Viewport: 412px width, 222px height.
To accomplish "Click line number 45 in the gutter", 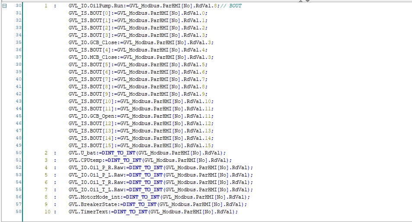I will click(x=19, y=116).
